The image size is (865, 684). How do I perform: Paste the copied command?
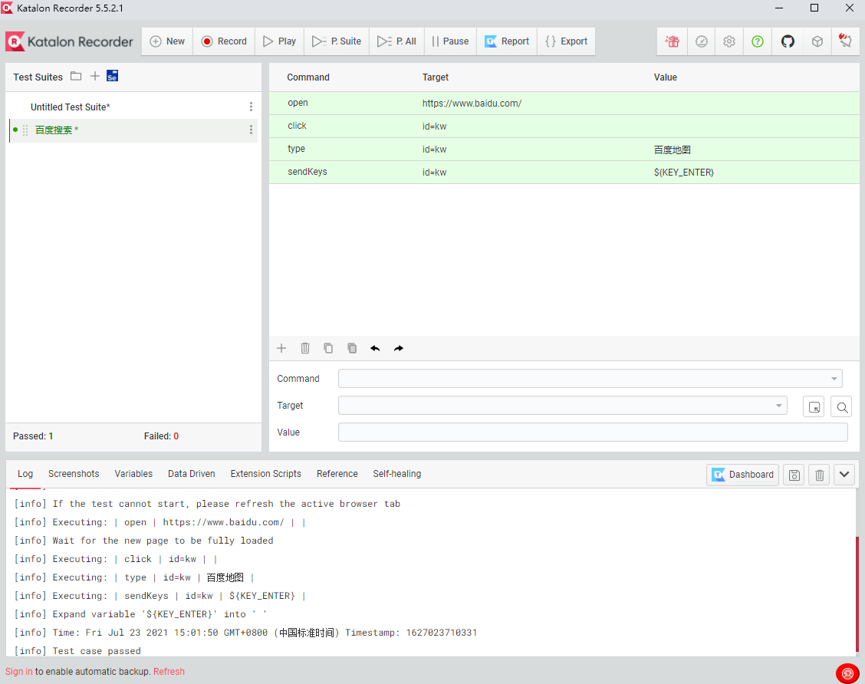point(352,348)
